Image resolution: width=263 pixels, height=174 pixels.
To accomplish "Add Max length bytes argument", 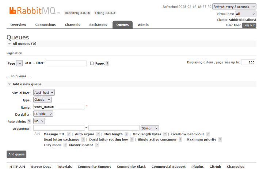I will 147,134.
